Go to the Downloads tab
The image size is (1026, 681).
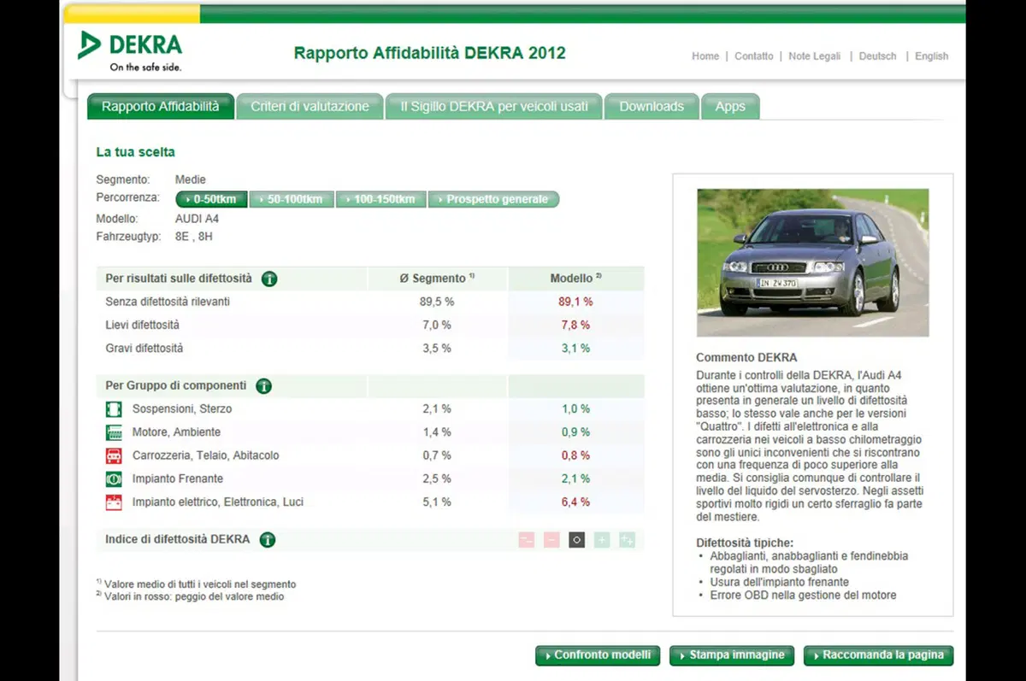tap(652, 107)
